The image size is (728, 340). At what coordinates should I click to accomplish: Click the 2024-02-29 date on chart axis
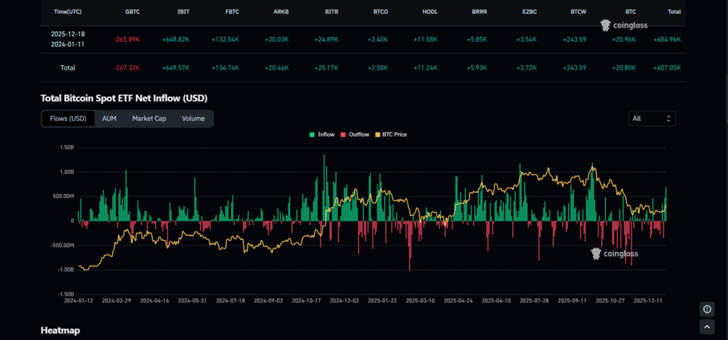click(117, 300)
